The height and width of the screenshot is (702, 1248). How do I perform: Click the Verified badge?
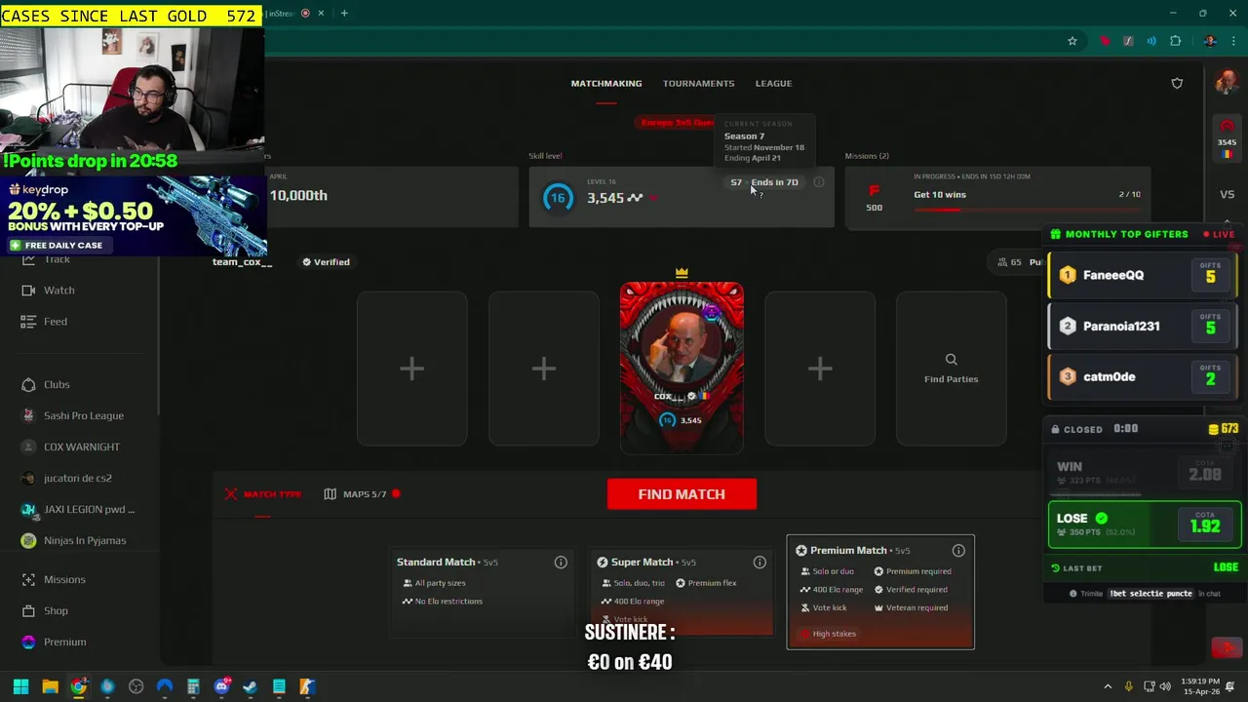(326, 262)
